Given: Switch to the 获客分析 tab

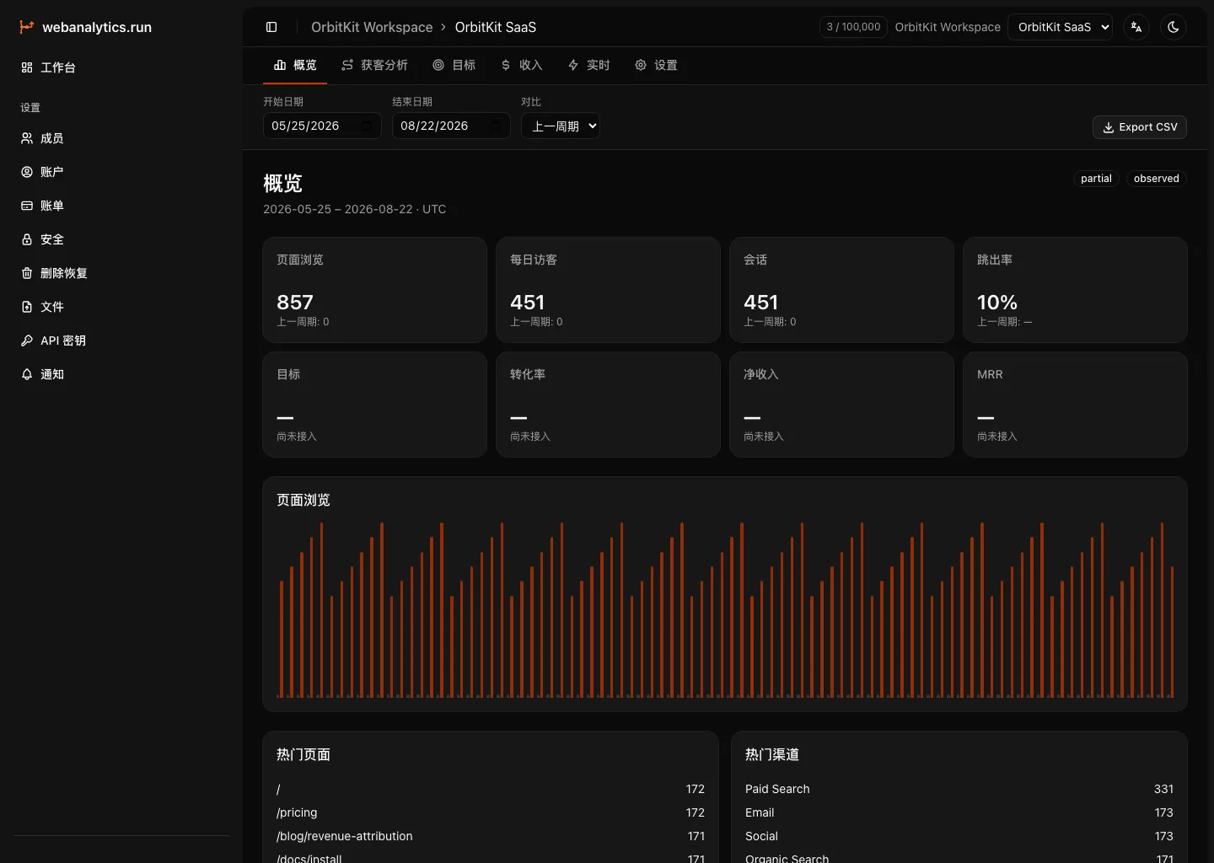Looking at the screenshot, I should [374, 65].
